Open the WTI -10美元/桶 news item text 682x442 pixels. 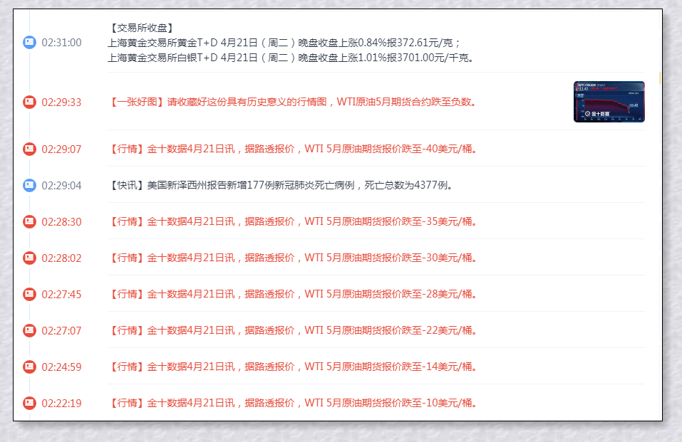point(294,403)
